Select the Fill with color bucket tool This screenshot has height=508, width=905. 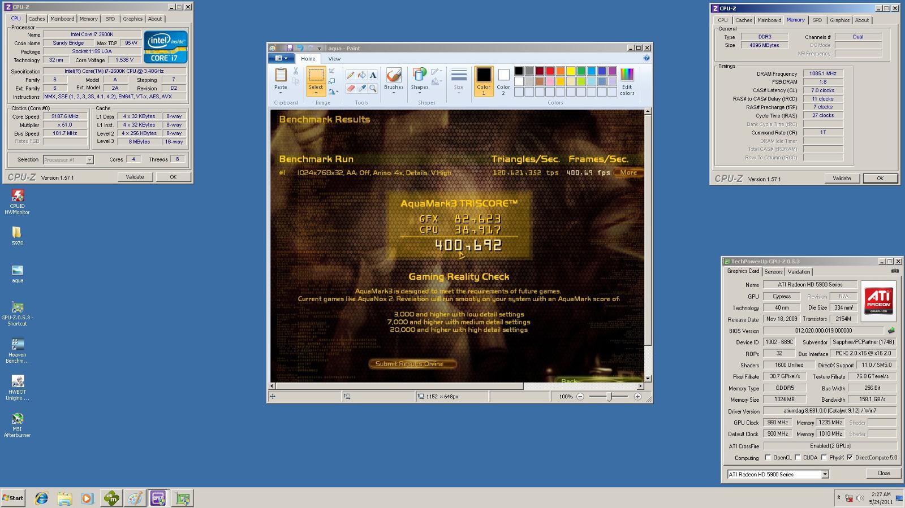[362, 75]
